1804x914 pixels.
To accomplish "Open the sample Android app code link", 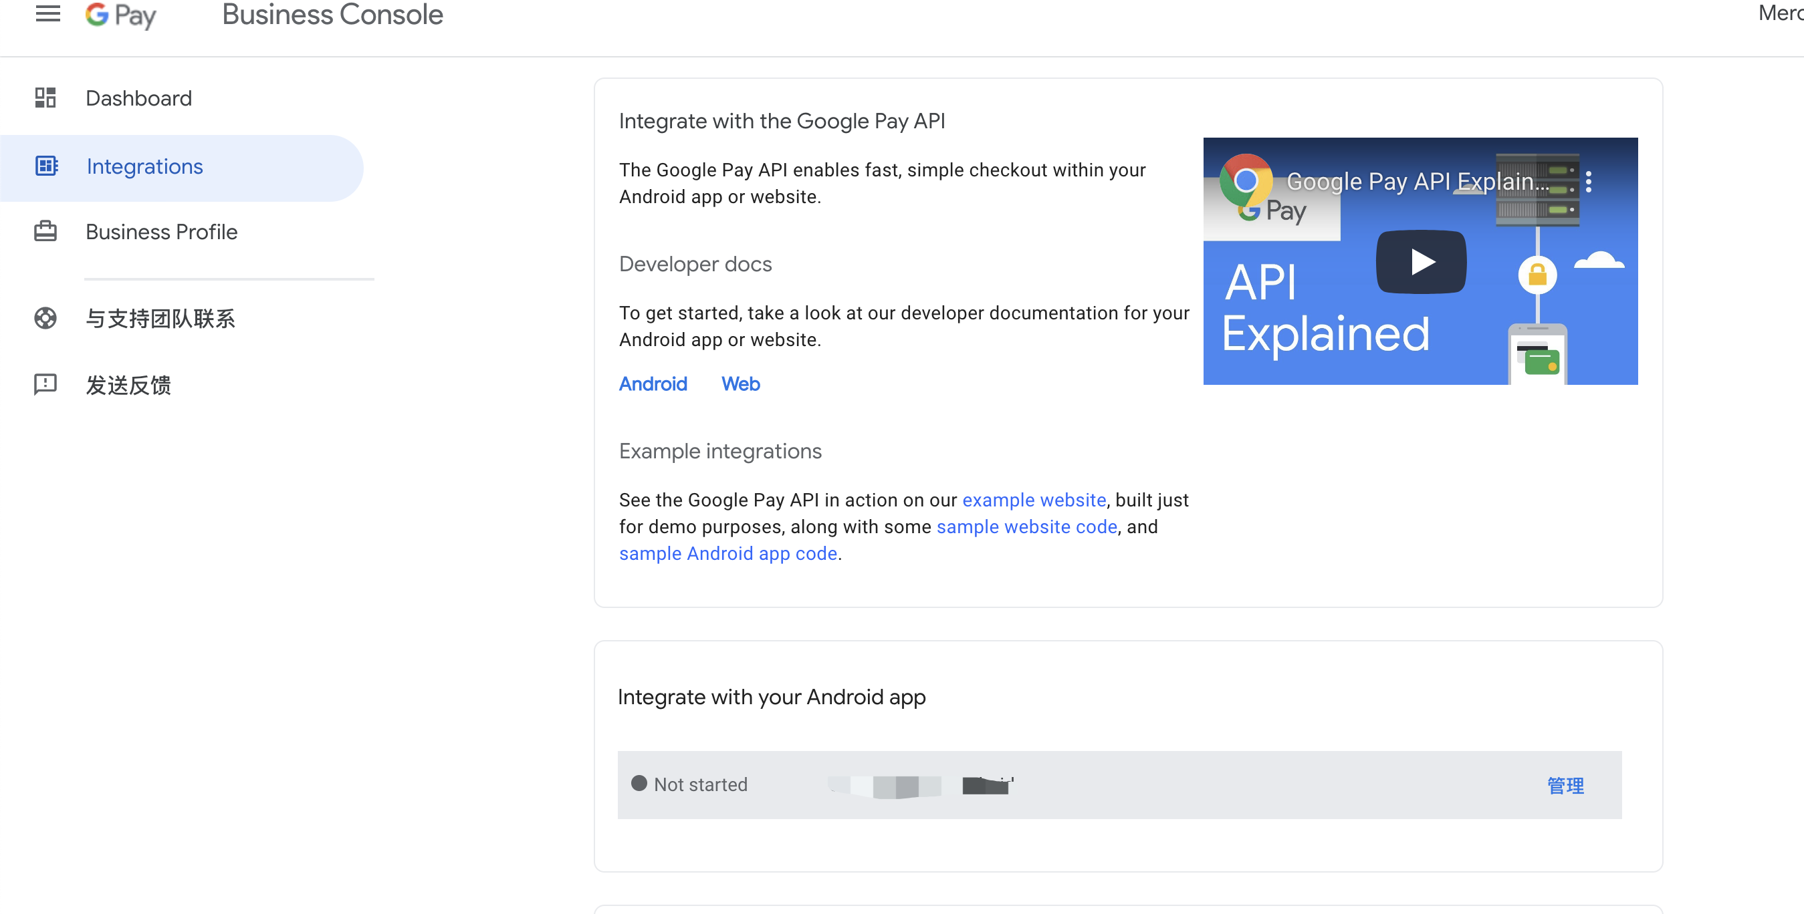I will (x=727, y=553).
